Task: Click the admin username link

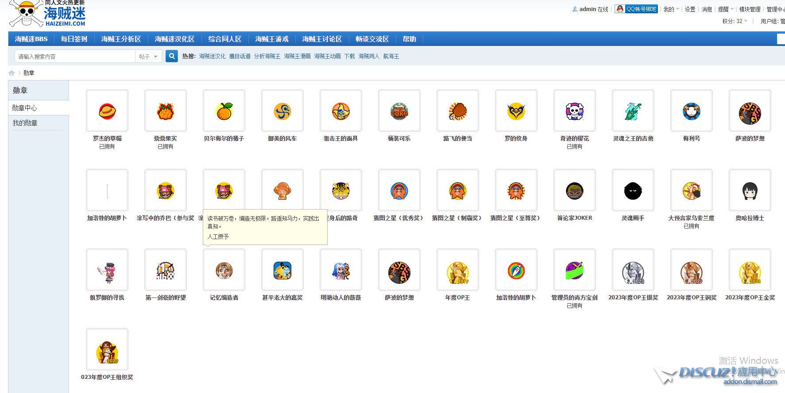Action: [x=588, y=9]
